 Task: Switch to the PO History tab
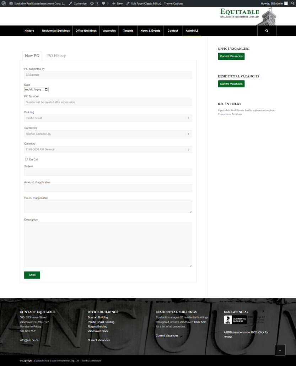pyautogui.click(x=56, y=56)
